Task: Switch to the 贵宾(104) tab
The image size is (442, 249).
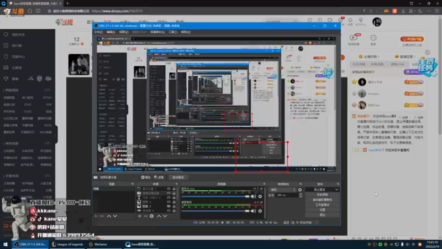Action: tap(397, 64)
